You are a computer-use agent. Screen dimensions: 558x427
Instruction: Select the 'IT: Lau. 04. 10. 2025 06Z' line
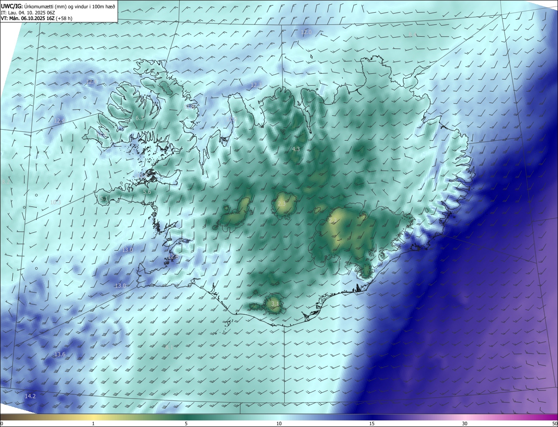pyautogui.click(x=28, y=12)
